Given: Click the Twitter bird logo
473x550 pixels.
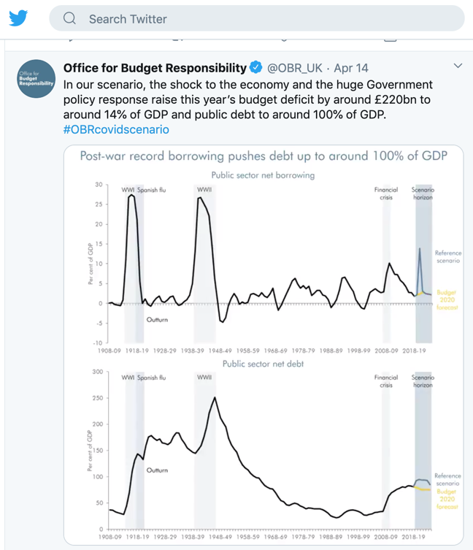Looking at the screenshot, I should (18, 18).
